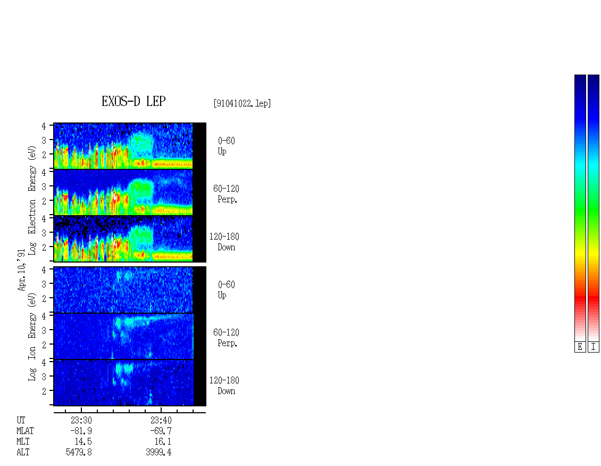Click the MLT row label
Screen dimensions: 601x466
click(x=23, y=442)
